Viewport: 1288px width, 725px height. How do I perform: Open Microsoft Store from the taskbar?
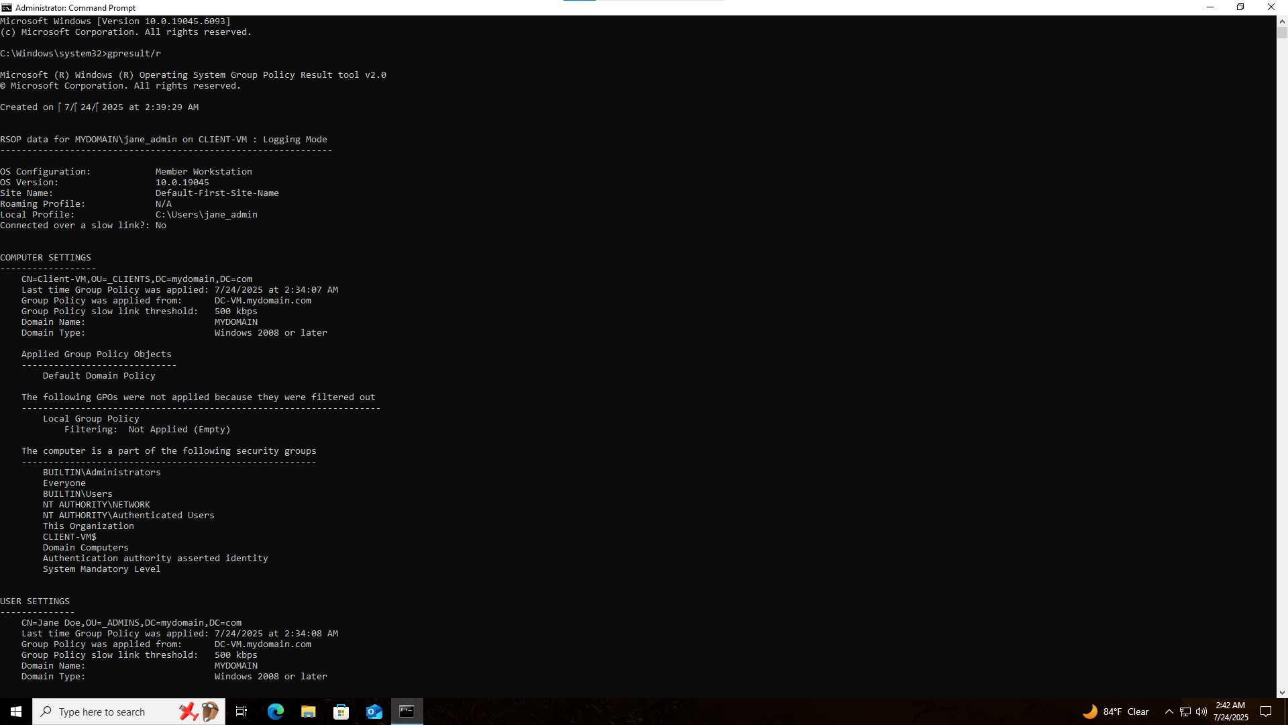point(341,712)
